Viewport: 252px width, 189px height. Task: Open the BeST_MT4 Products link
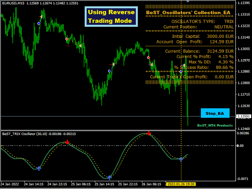coord(215,125)
